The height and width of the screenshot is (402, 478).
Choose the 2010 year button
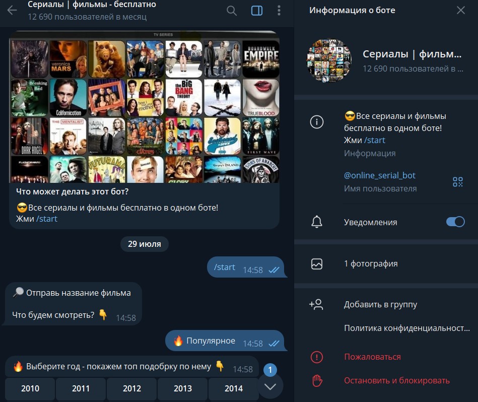pos(30,388)
